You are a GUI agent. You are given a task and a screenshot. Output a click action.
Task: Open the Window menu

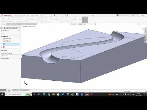(32, 15)
